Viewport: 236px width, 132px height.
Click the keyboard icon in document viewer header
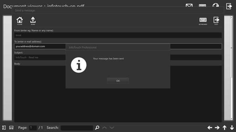coord(202,6)
